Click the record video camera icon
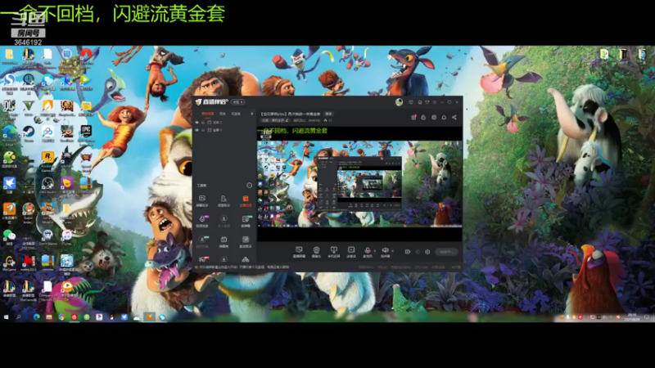Screen dimensions: 655x368 click(408, 252)
